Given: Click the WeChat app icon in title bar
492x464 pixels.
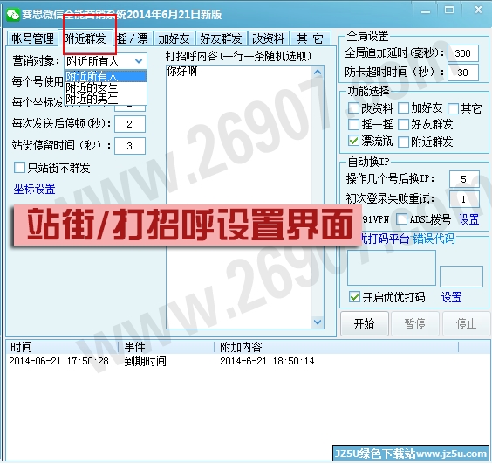Looking at the screenshot, I should click(x=12, y=15).
